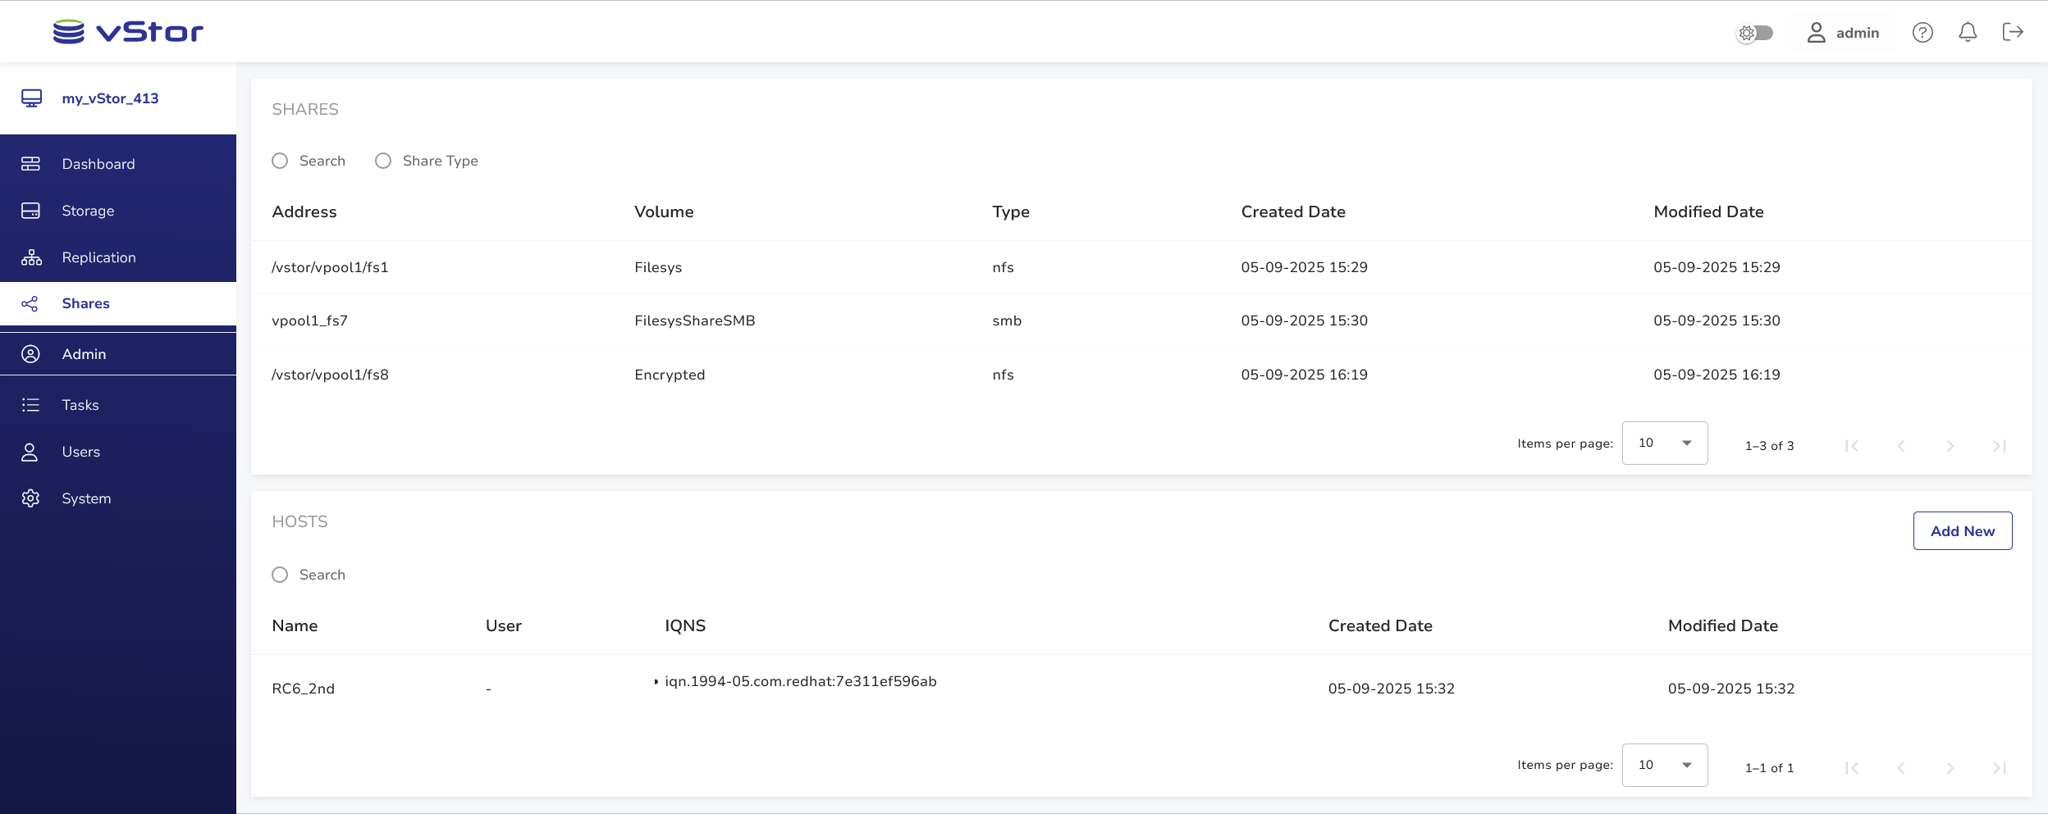Select the Share Type radio button
The image size is (2048, 814).
[383, 161]
